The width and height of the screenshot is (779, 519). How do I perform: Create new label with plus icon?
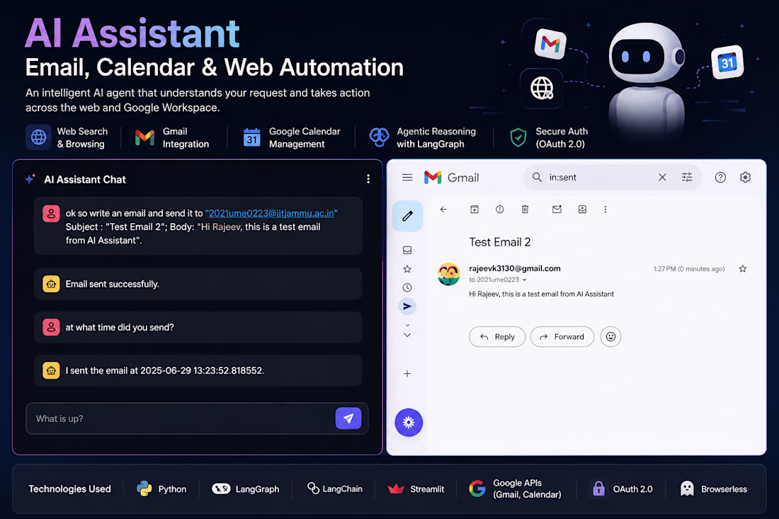click(x=407, y=373)
